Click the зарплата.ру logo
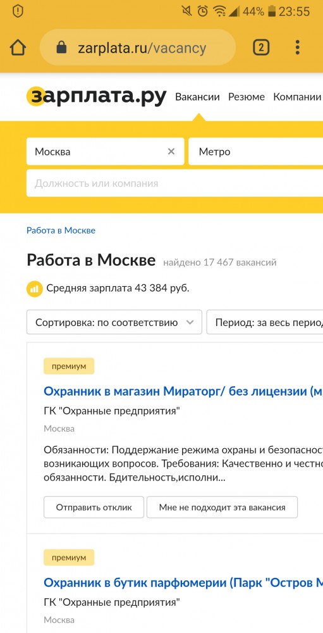 (x=96, y=97)
